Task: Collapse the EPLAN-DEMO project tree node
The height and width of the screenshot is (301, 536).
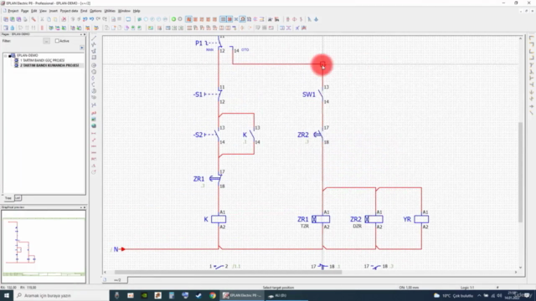Action: (6, 55)
